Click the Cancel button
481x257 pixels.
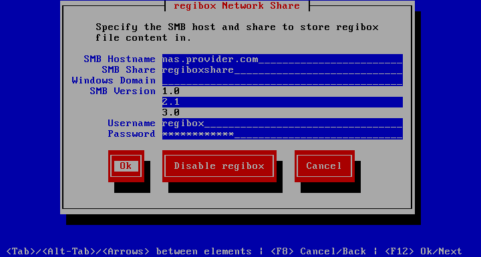pyautogui.click(x=325, y=166)
